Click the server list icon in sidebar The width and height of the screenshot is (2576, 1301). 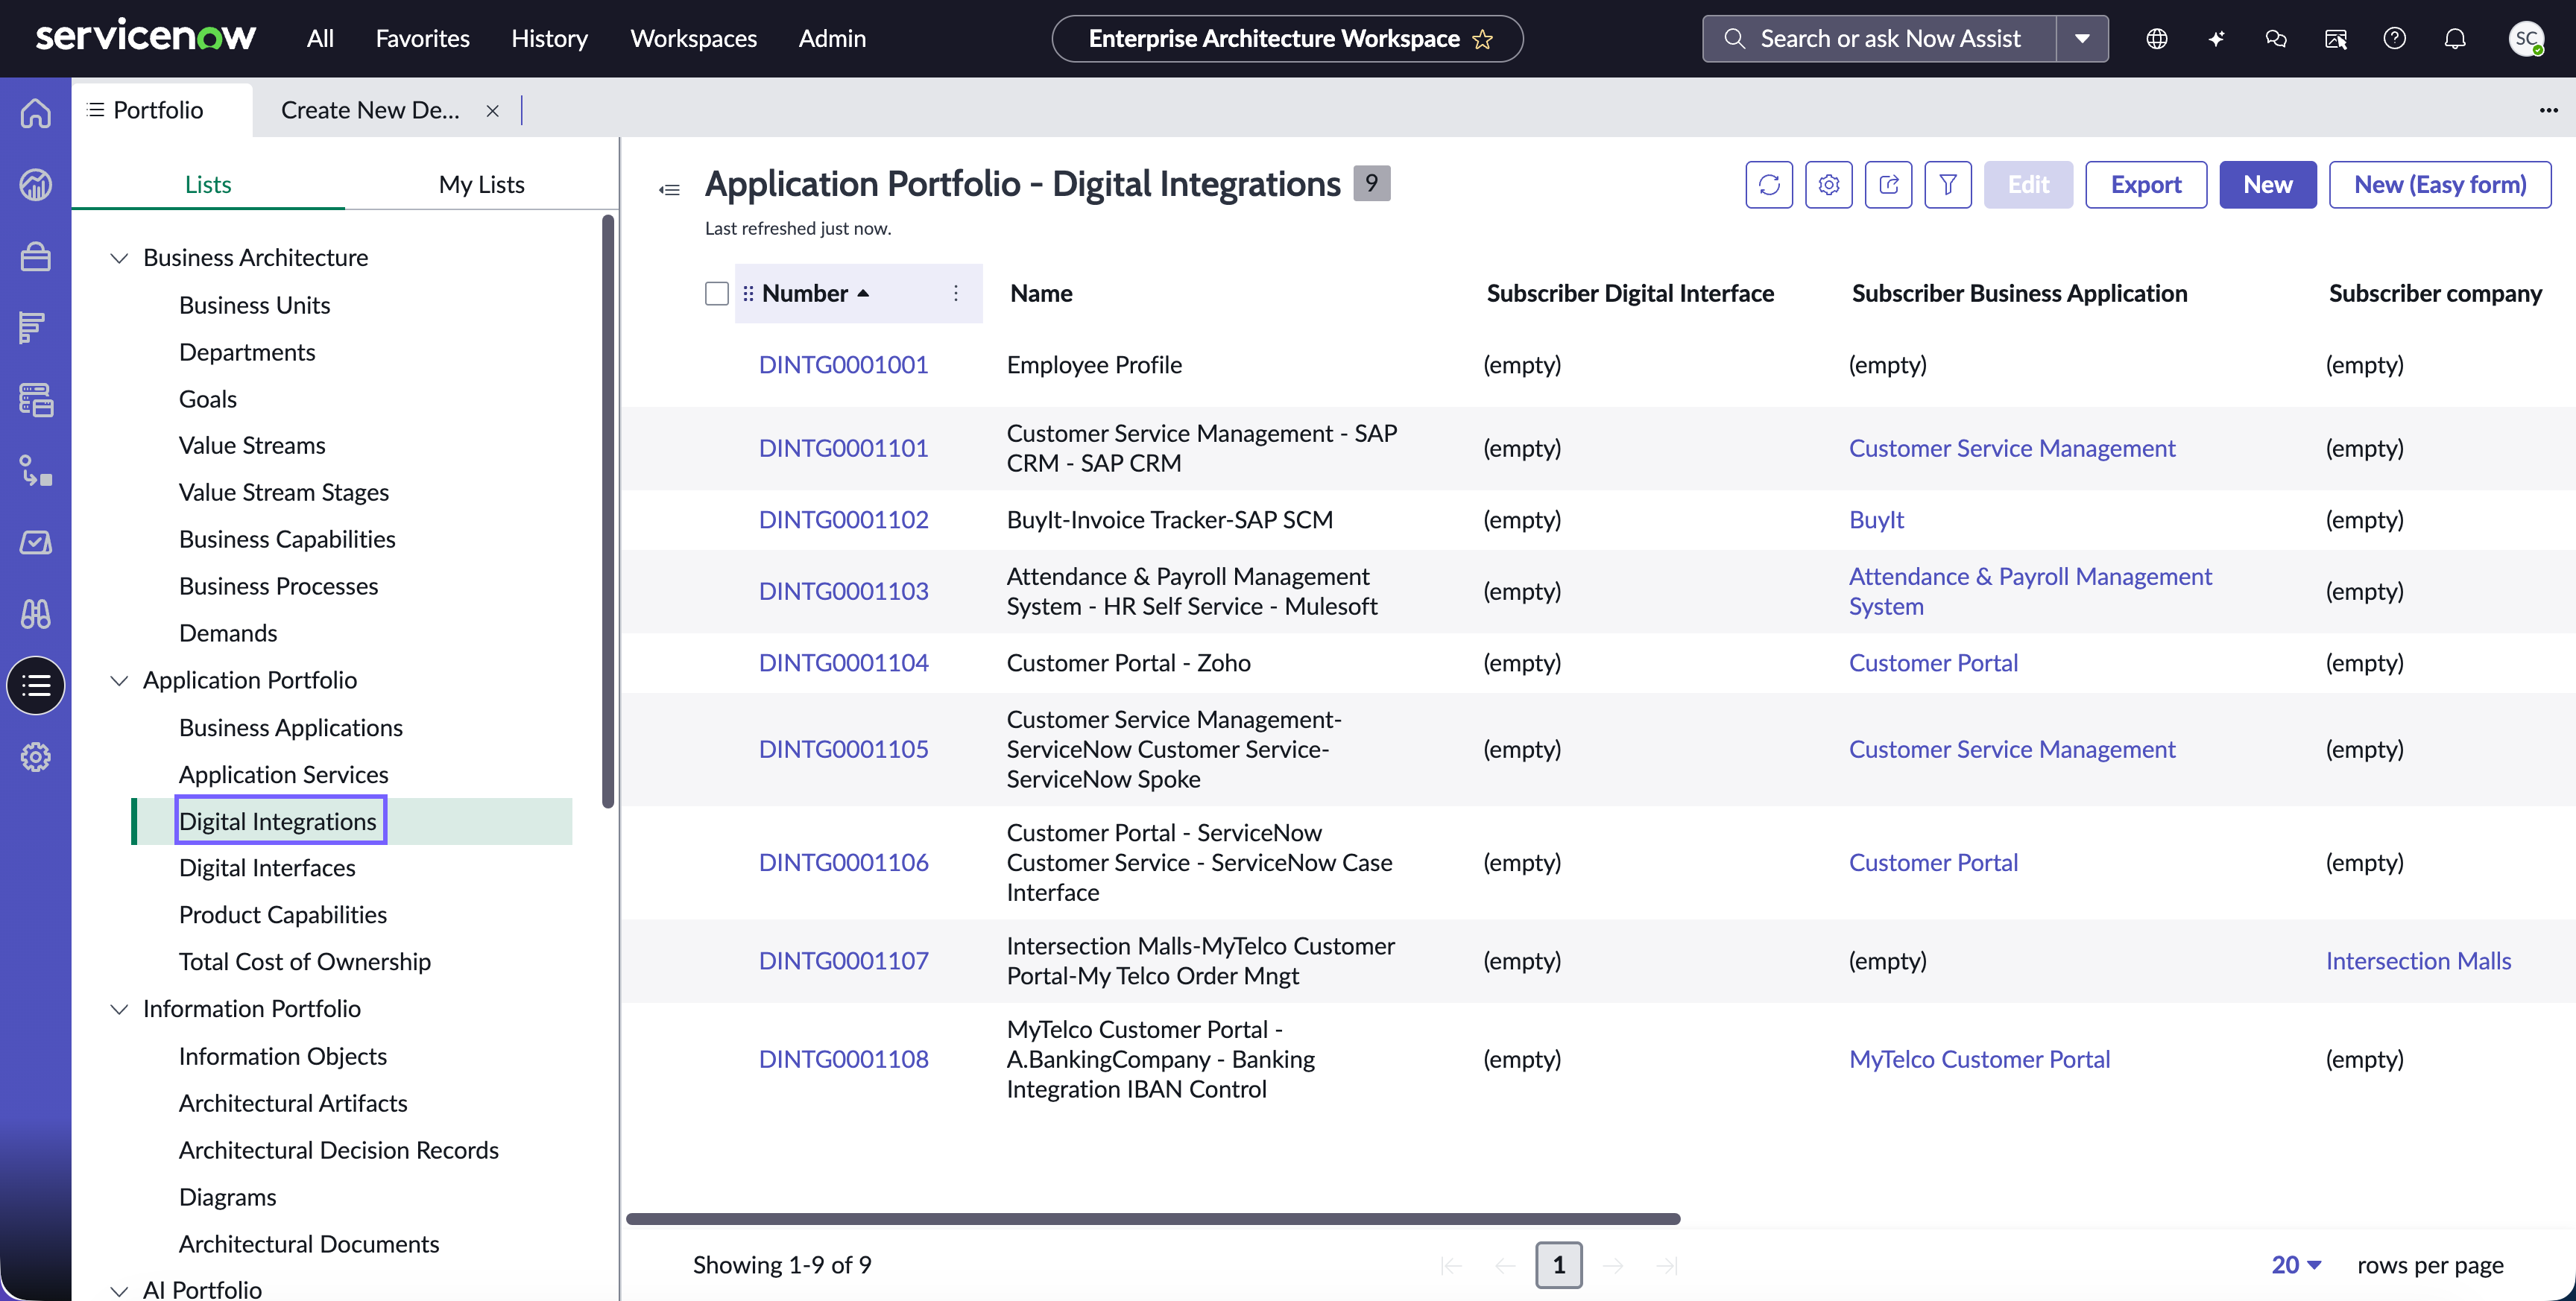[x=36, y=399]
